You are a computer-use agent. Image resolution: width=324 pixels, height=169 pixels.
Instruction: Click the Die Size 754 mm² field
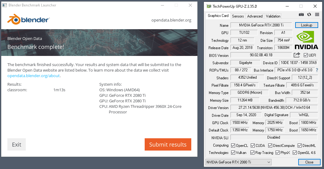tap(283, 40)
